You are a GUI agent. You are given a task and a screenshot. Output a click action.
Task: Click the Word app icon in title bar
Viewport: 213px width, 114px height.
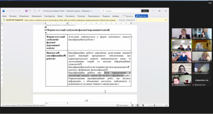3,11
